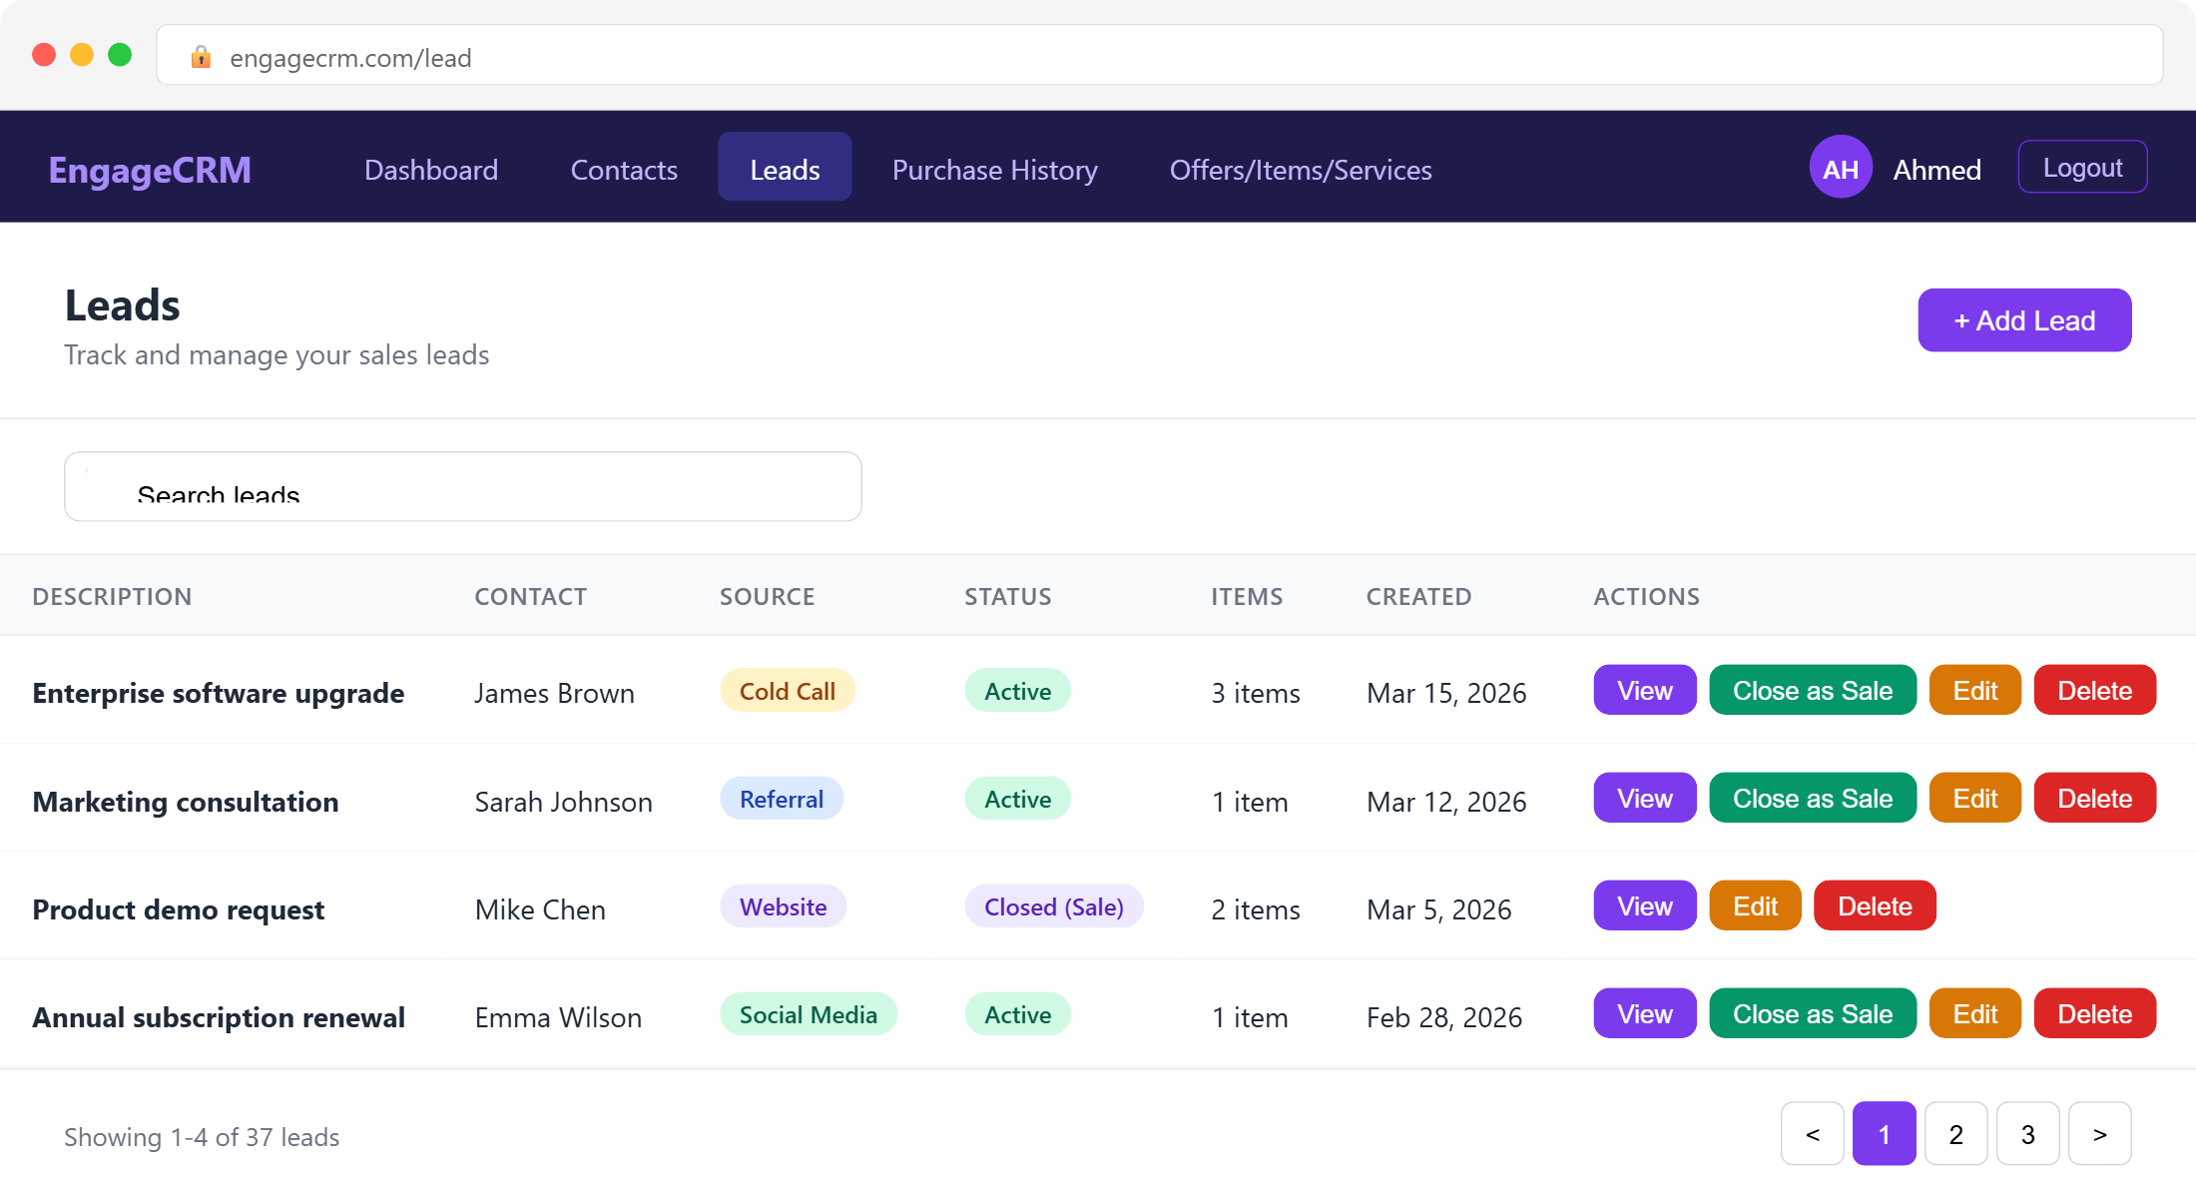Click the Cold Call source badge
This screenshot has width=2196, height=1198.
point(787,690)
